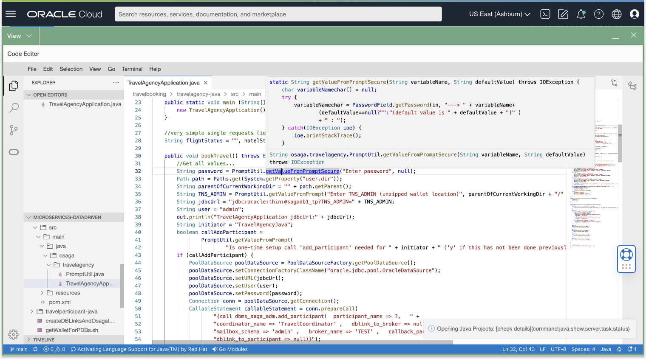Click the Oracle Cloud help question mark icon
This screenshot has width=646, height=359.
pyautogui.click(x=599, y=14)
